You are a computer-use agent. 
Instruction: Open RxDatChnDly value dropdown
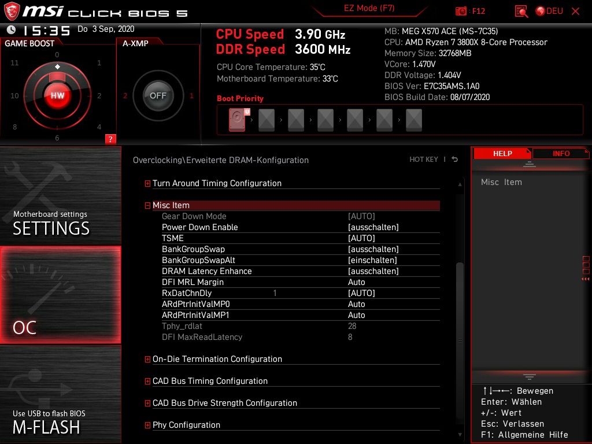point(361,293)
